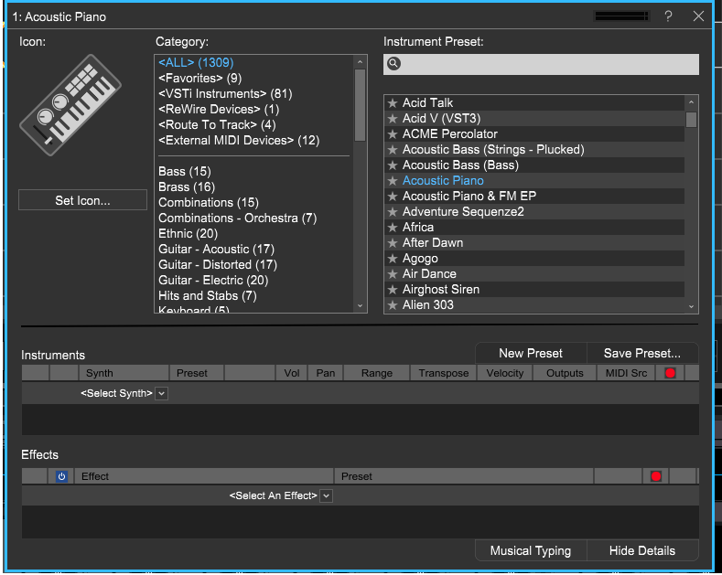Star the Acoustic Bass (Bass) preset
This screenshot has width=722, height=575.
(x=393, y=165)
